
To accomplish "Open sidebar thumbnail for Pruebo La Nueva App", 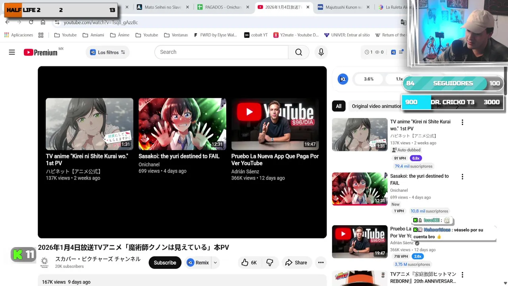I will 360,242.
